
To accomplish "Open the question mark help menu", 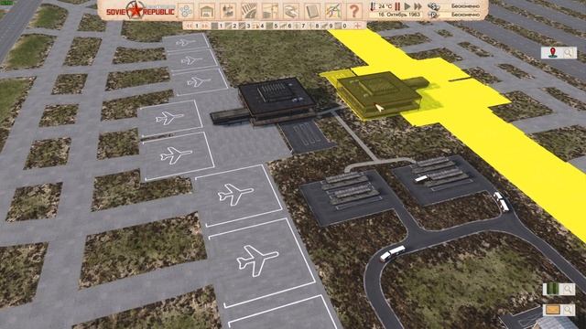I will pyautogui.click(x=354, y=10).
